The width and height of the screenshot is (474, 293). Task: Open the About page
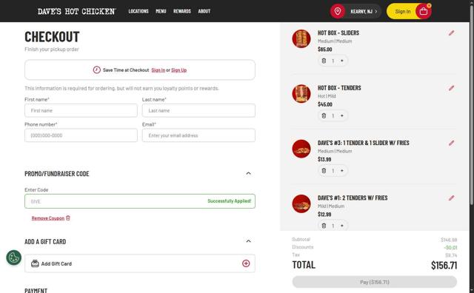pos(204,11)
